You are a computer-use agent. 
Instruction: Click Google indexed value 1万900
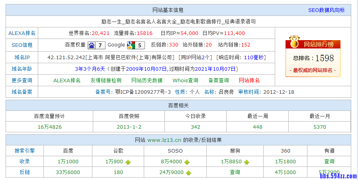114,162
